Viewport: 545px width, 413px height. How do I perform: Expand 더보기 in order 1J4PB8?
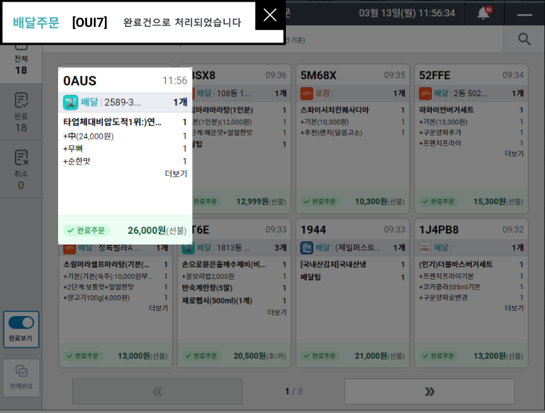(x=514, y=308)
